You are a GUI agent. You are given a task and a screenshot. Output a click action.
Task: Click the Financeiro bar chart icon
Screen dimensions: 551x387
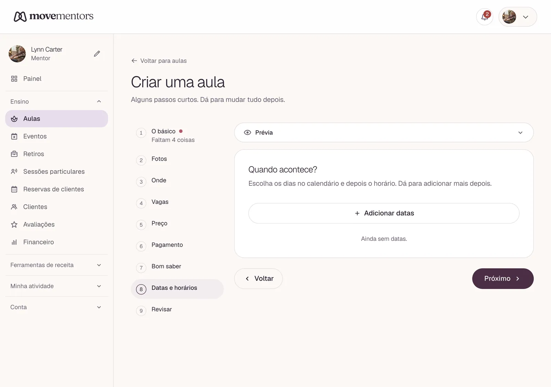pos(14,242)
